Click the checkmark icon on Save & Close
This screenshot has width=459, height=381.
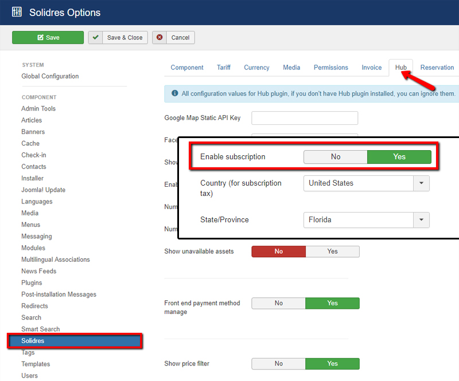[x=97, y=37]
